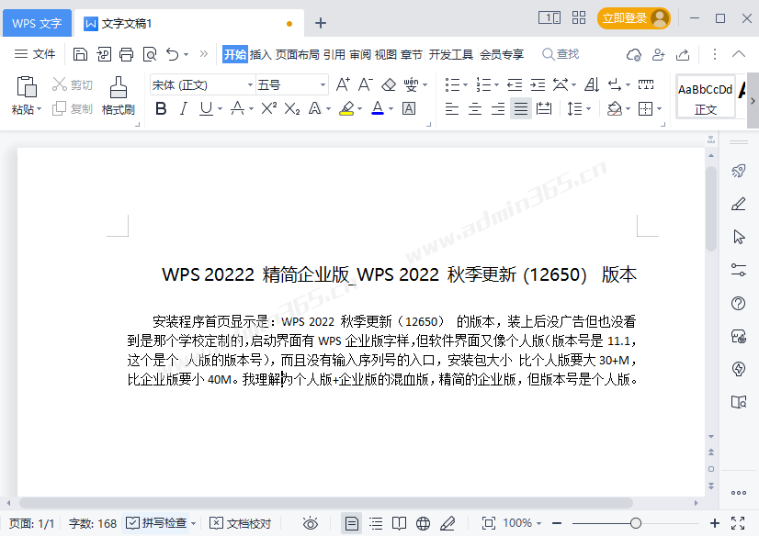The image size is (759, 536).
Task: Click the 立即登录 login button
Action: click(634, 19)
